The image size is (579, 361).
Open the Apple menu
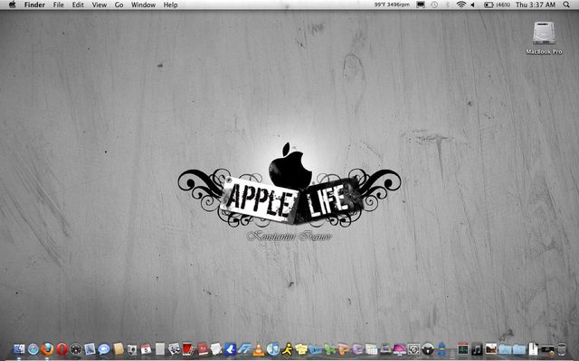(12, 5)
